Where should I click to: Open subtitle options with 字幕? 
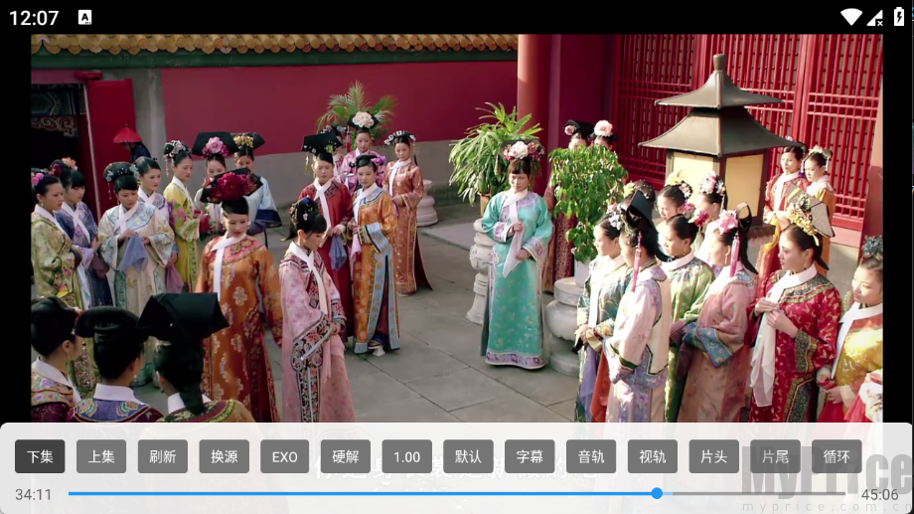[x=530, y=456]
